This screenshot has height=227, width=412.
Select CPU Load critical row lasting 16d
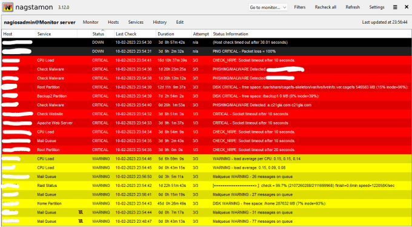click(x=207, y=60)
